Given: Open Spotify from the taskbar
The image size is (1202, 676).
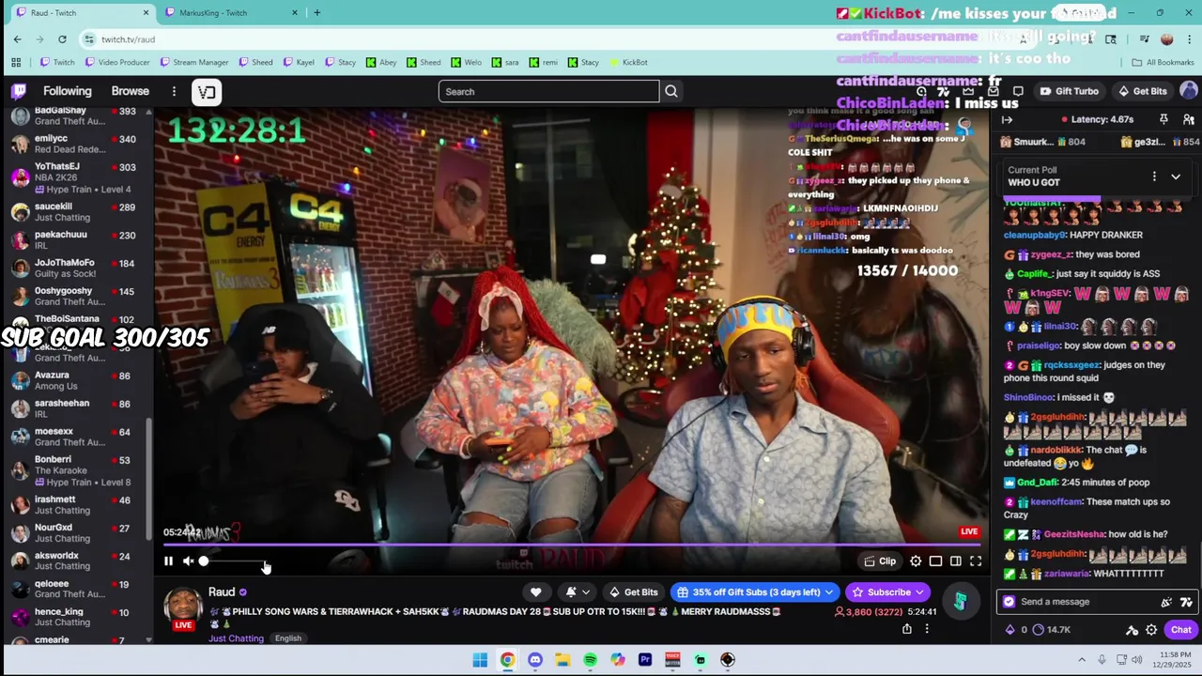Looking at the screenshot, I should tap(590, 660).
